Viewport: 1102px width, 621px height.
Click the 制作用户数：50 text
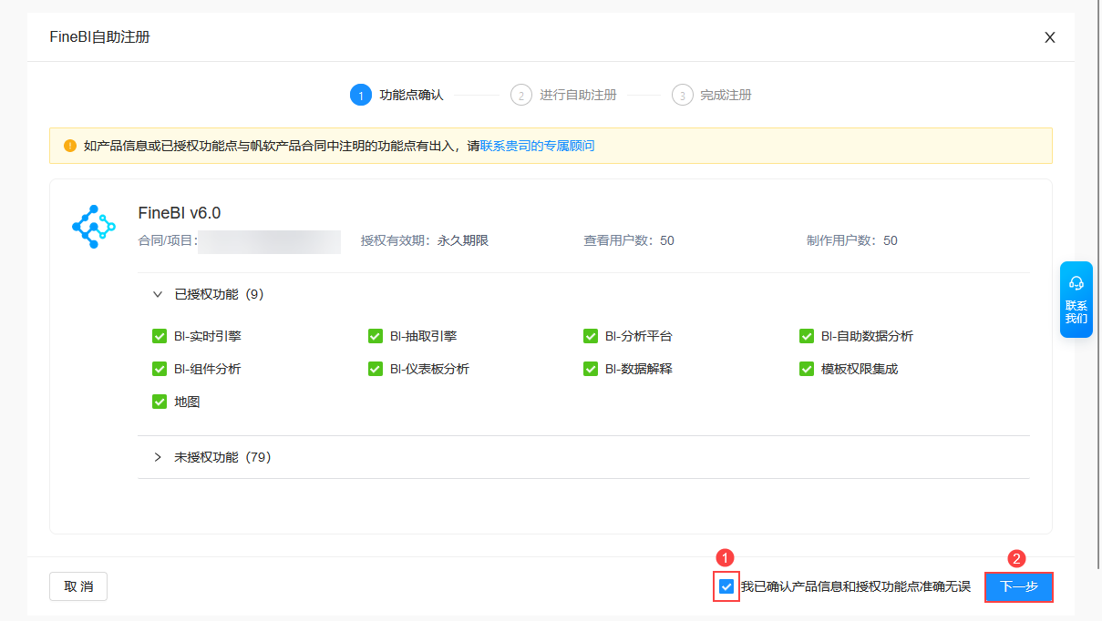tap(852, 240)
